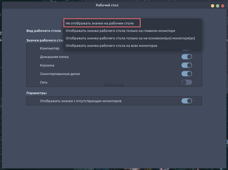
Task: Choose icons only on the main monitor option
Action: [120, 31]
